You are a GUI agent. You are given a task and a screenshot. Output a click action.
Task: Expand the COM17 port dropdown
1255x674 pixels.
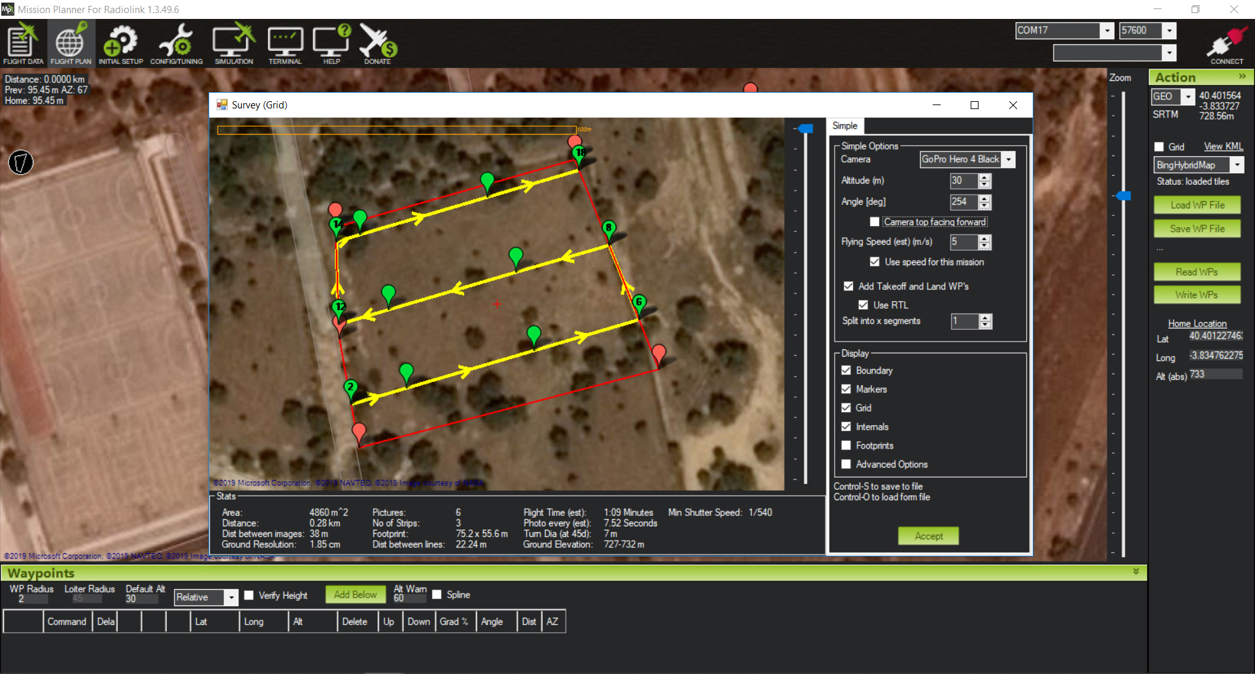tap(1107, 31)
